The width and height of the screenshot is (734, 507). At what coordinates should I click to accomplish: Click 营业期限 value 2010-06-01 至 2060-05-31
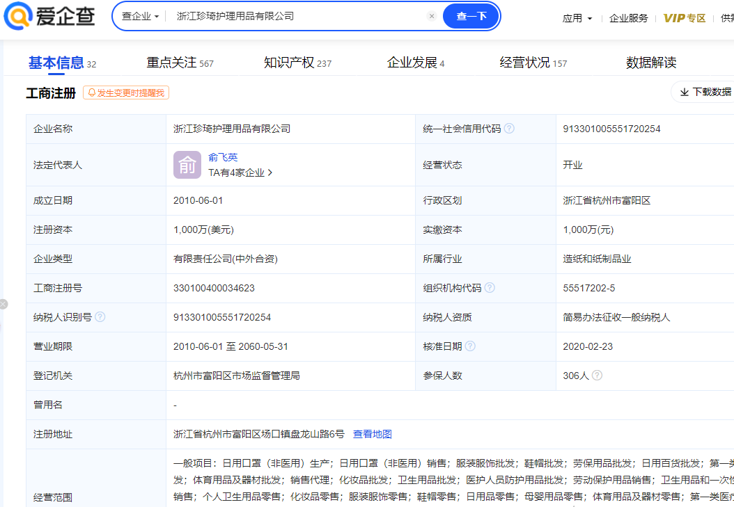(x=231, y=347)
